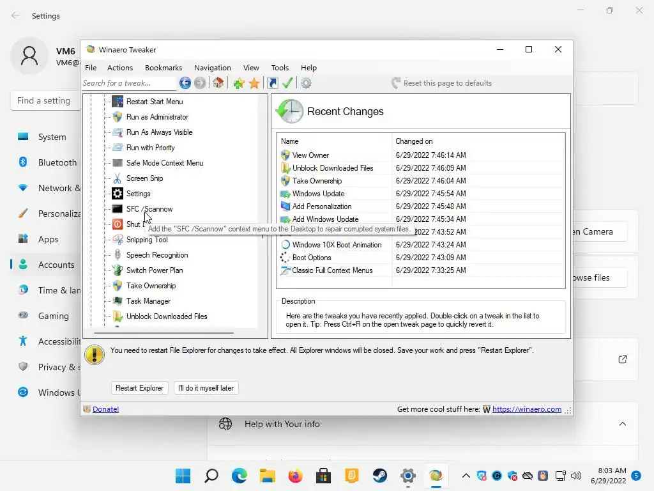
Task: Select Take Ownership in the left tree
Action: 151,286
